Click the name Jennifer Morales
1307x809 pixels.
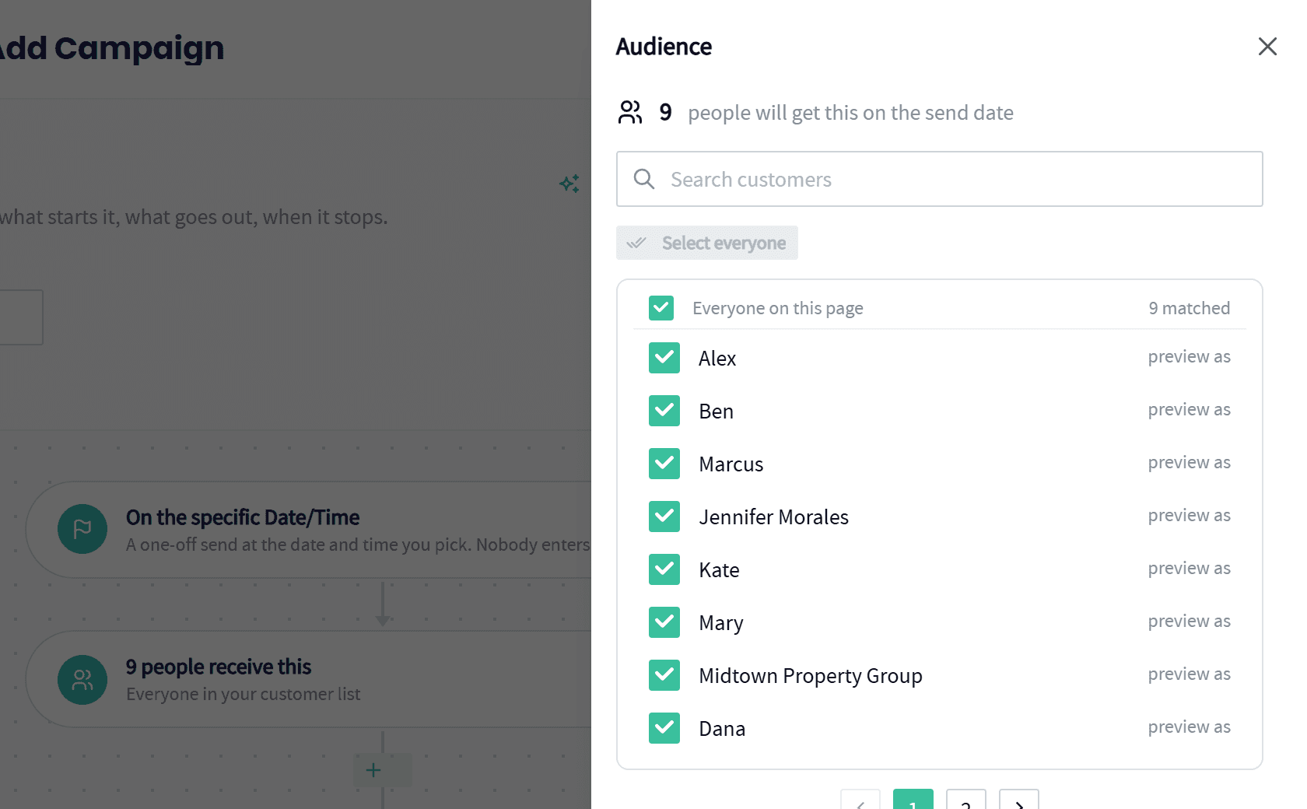773,517
